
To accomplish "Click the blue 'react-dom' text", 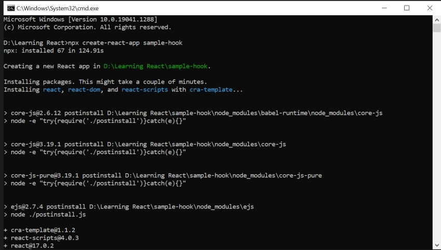I will (84, 90).
